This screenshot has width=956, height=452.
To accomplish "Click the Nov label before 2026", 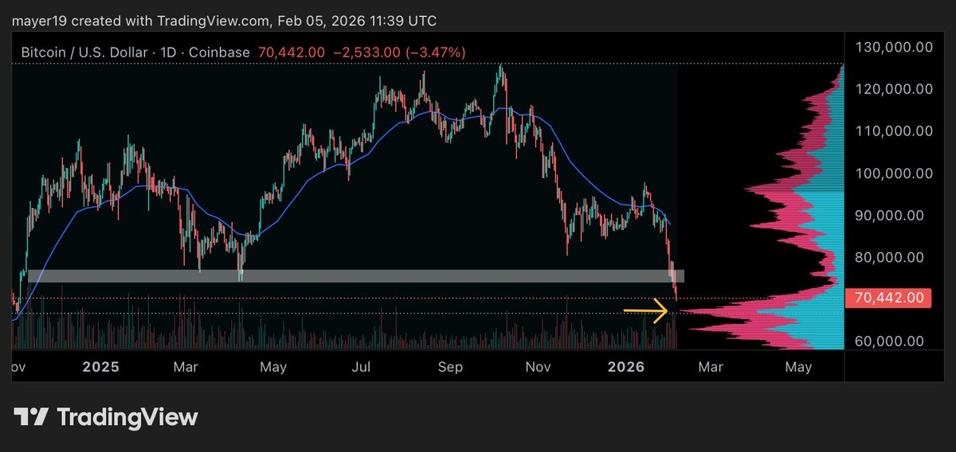I will 539,367.
